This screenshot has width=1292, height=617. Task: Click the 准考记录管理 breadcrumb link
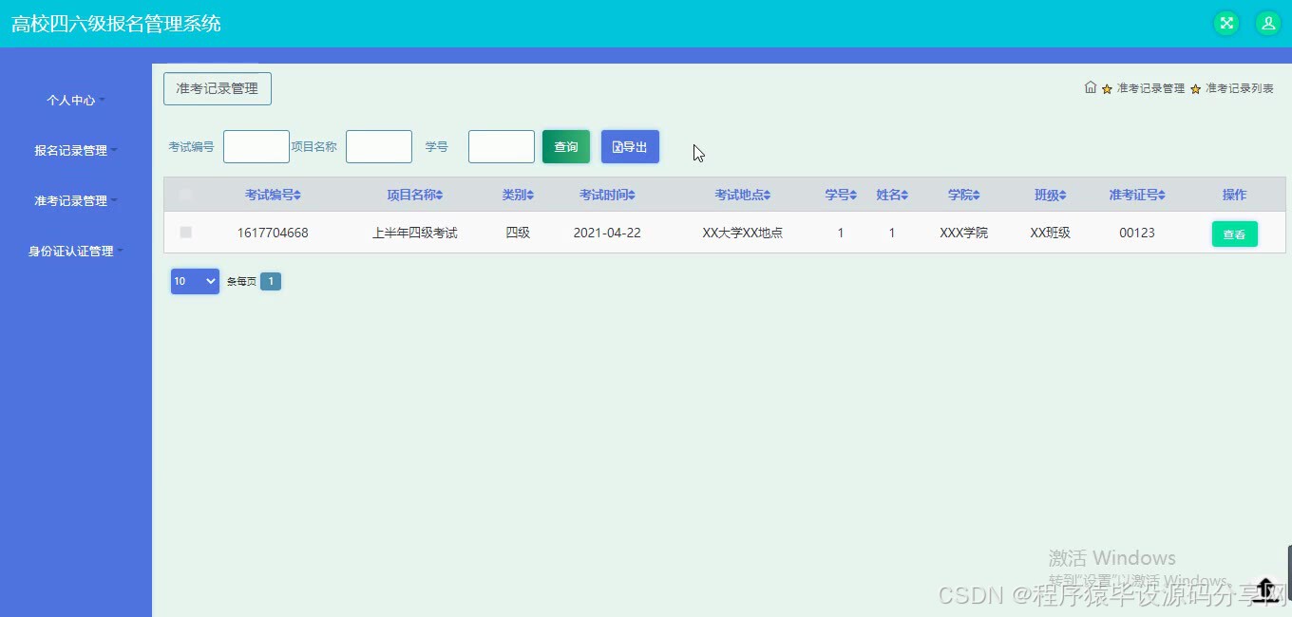[1150, 88]
